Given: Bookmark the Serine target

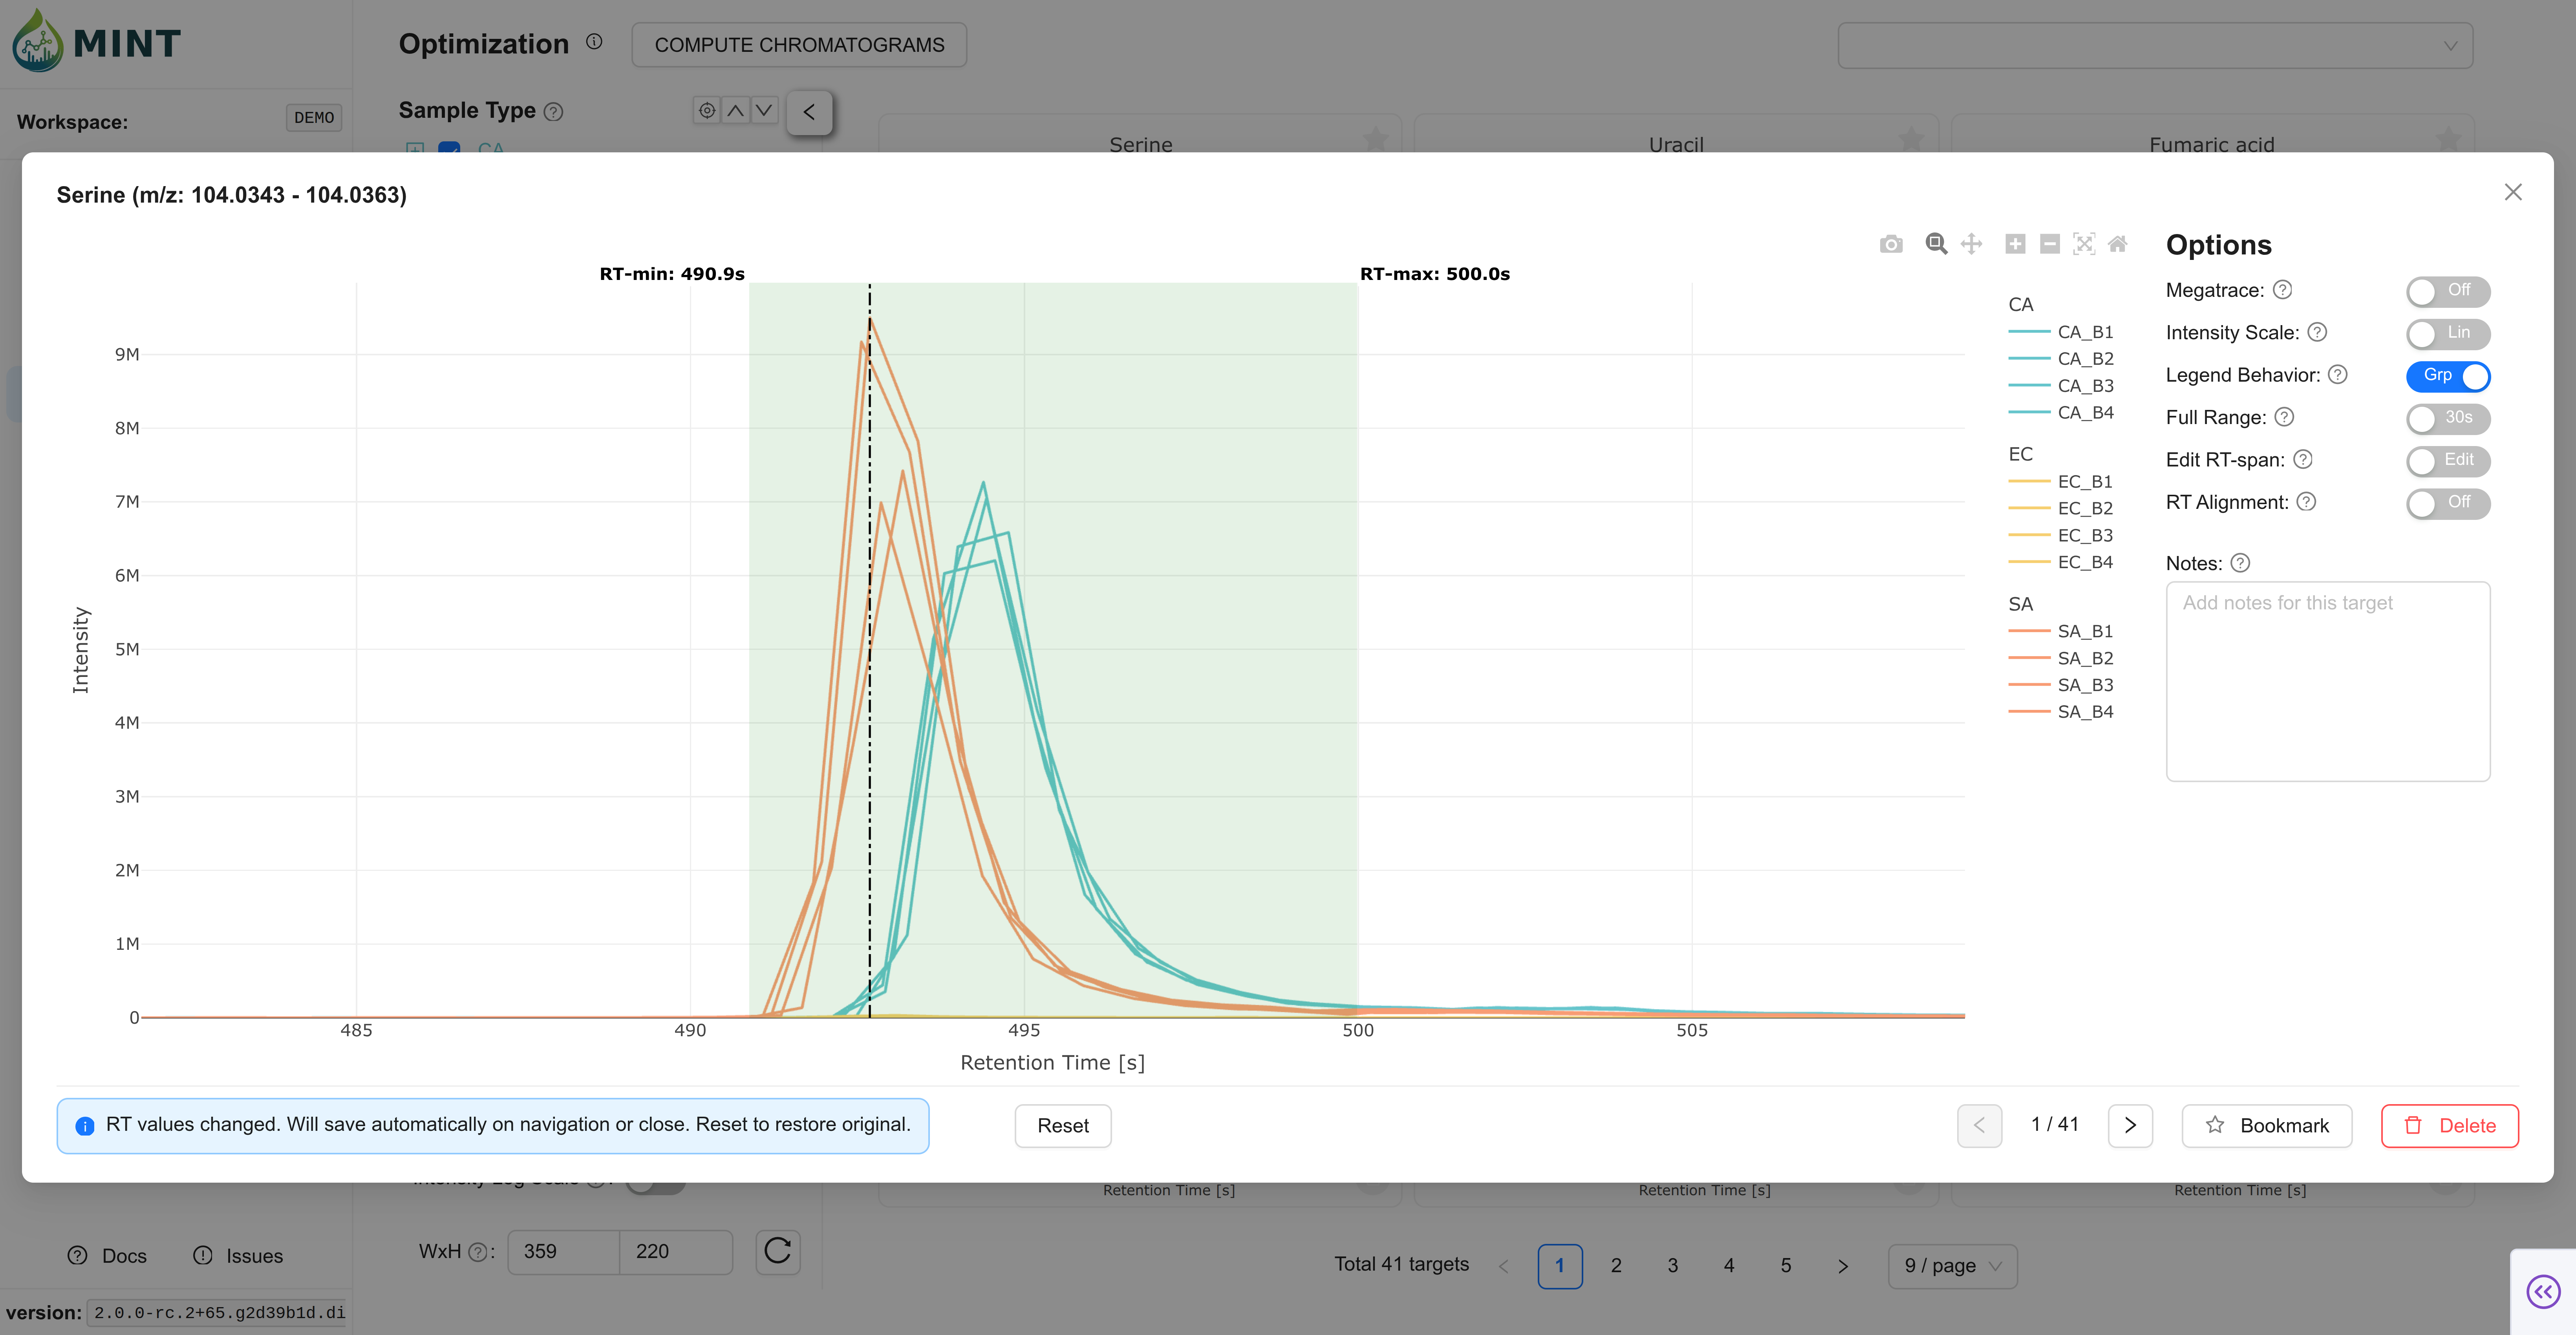Looking at the screenshot, I should click(2266, 1125).
